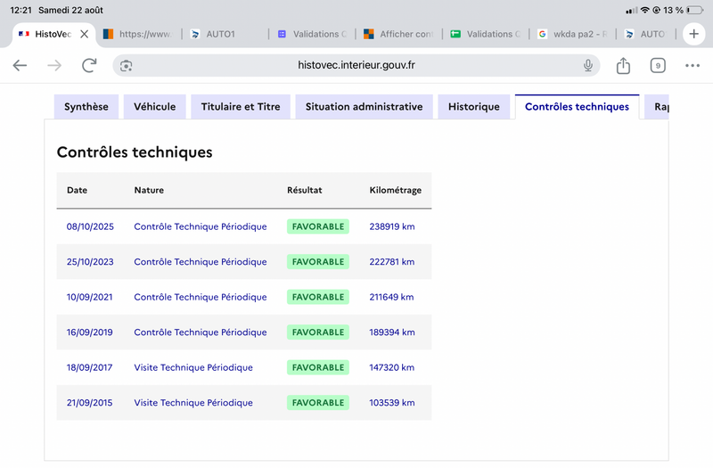The width and height of the screenshot is (713, 468).
Task: Select the date 25/10/2023
Action: pyautogui.click(x=90, y=262)
